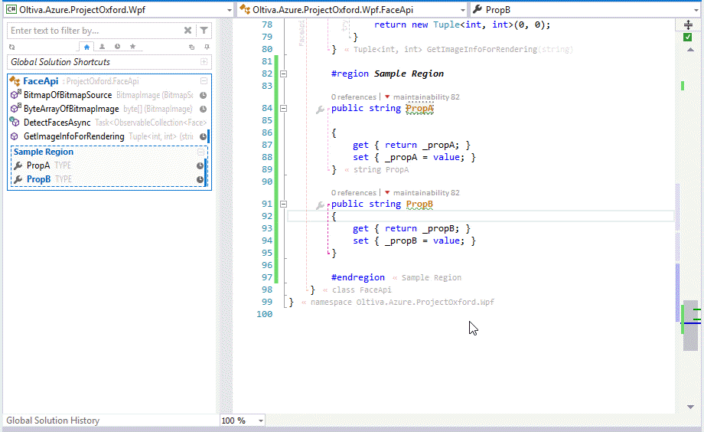Switch to the person tab in panel
The height and width of the screenshot is (432, 704).
tap(102, 47)
